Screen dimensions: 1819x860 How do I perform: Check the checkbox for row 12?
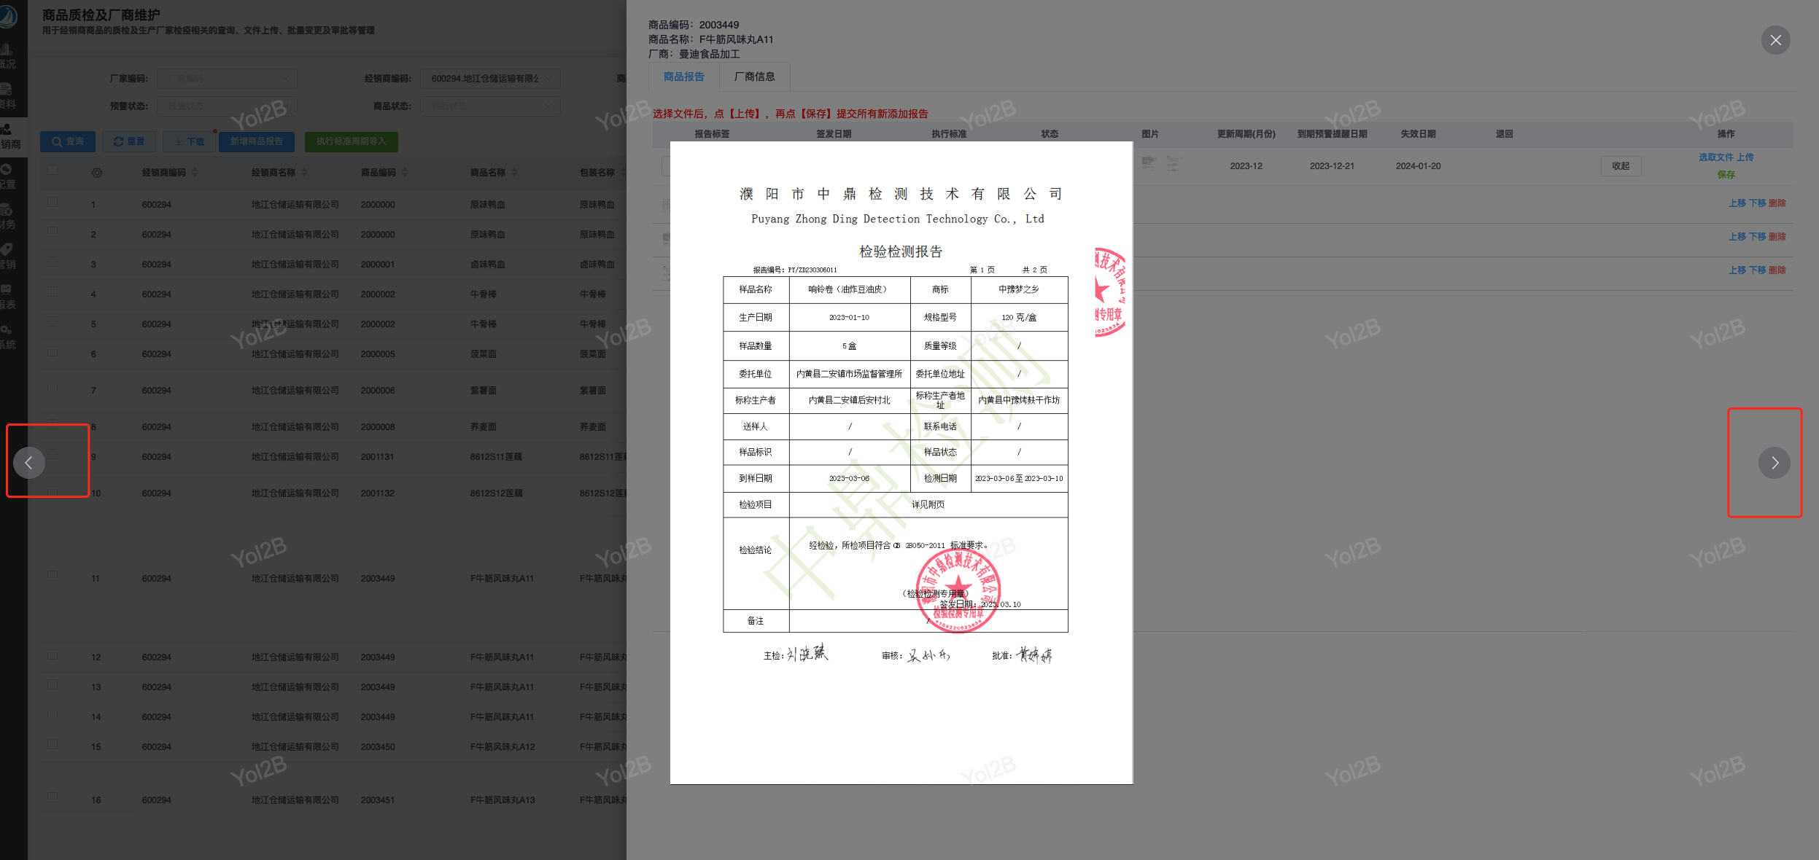click(53, 655)
